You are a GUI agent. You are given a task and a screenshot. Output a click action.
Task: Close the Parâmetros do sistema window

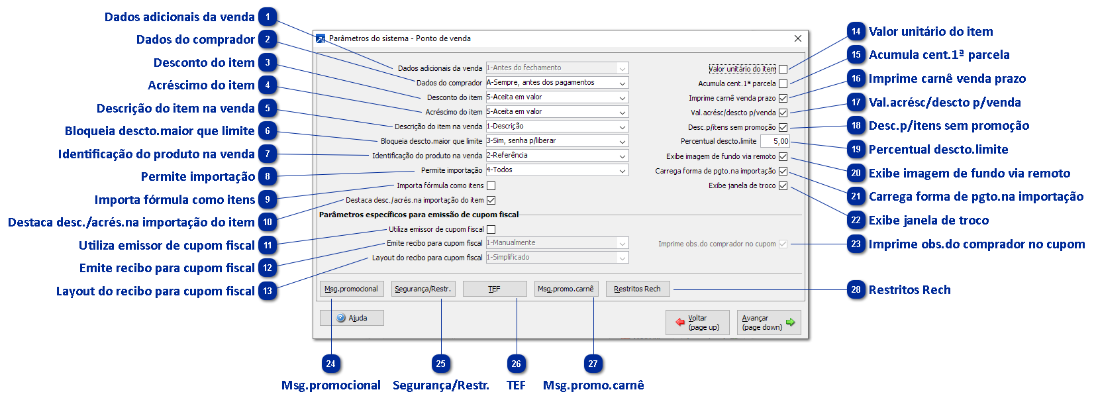pyautogui.click(x=798, y=38)
